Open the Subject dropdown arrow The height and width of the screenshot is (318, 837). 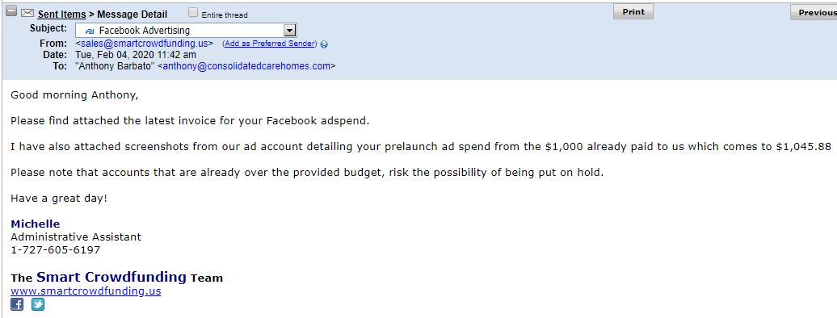pos(289,31)
